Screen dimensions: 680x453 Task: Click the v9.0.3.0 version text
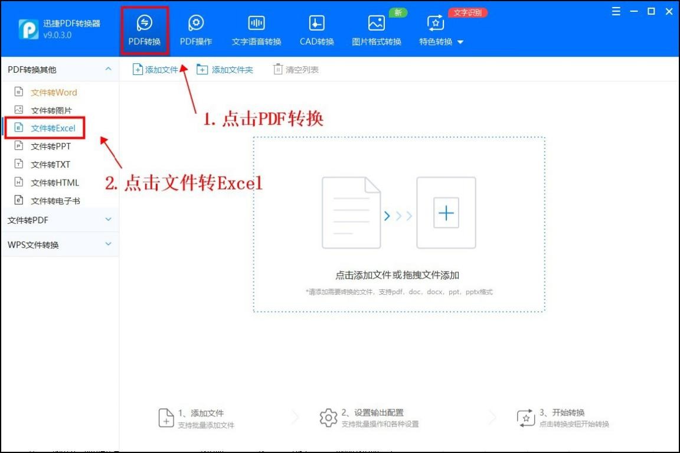click(x=57, y=35)
